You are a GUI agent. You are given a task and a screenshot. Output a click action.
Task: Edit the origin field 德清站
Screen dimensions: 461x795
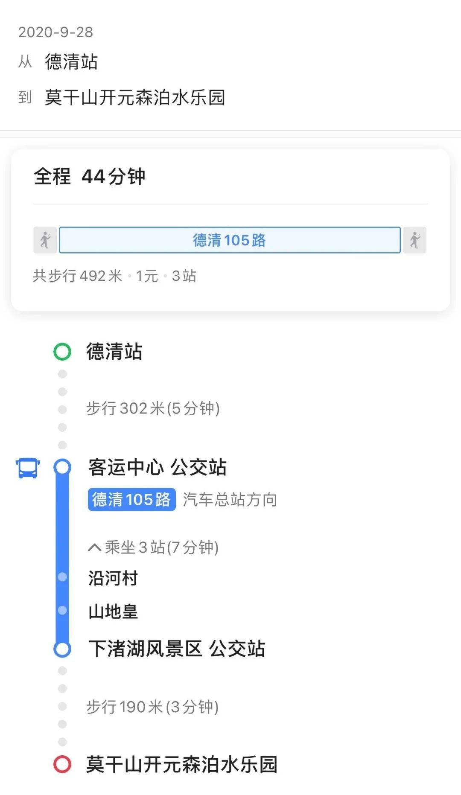[71, 62]
